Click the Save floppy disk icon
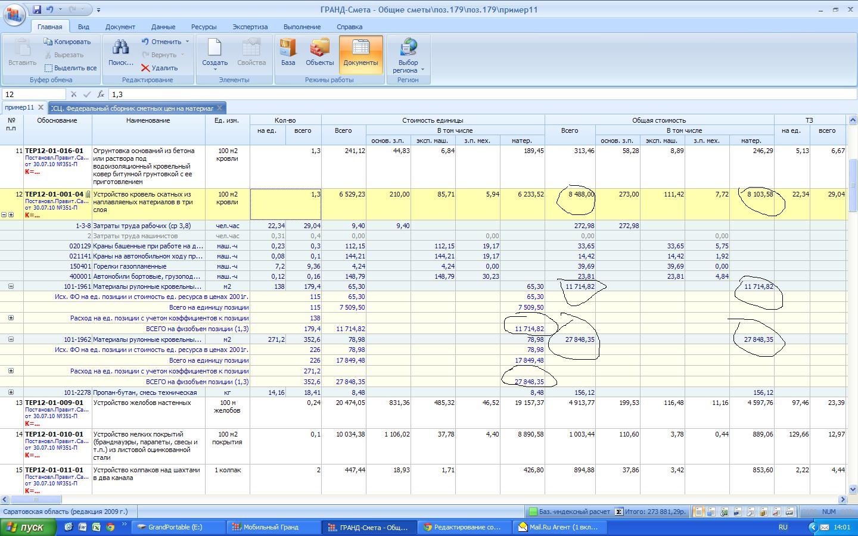This screenshot has height=536, width=858. click(37, 10)
